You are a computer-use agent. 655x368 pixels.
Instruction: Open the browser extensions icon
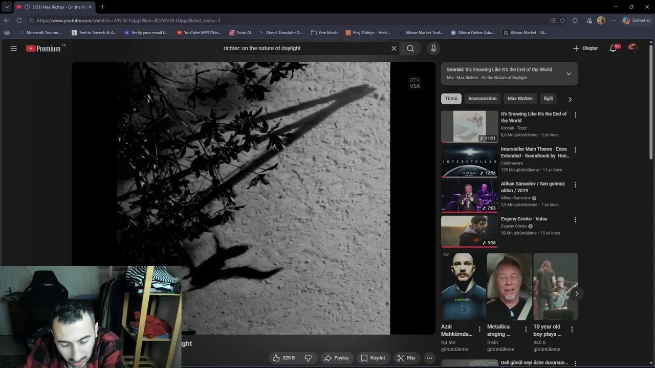click(x=575, y=20)
